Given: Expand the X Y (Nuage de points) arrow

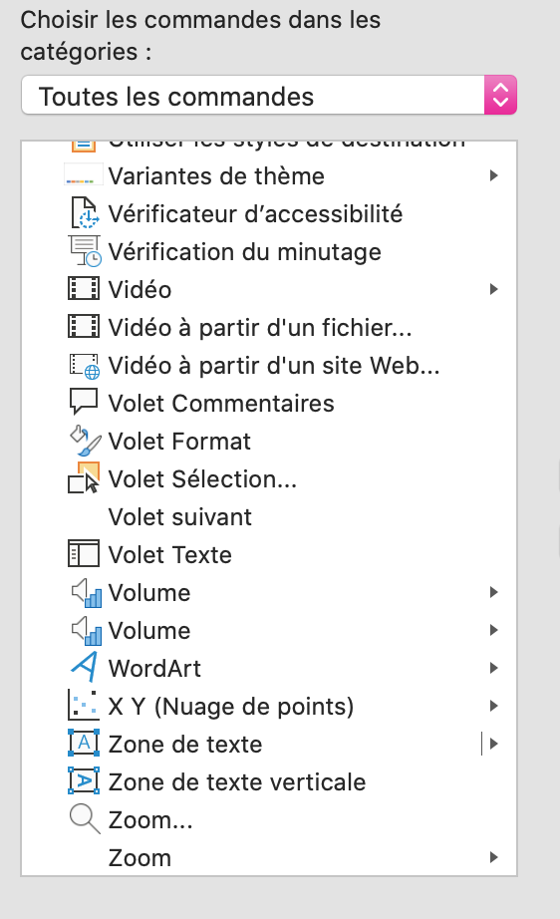Looking at the screenshot, I should tap(494, 707).
